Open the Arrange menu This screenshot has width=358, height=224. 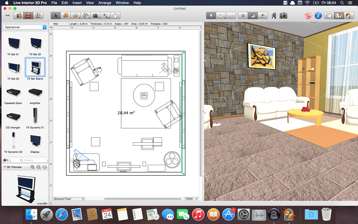tap(105, 3)
